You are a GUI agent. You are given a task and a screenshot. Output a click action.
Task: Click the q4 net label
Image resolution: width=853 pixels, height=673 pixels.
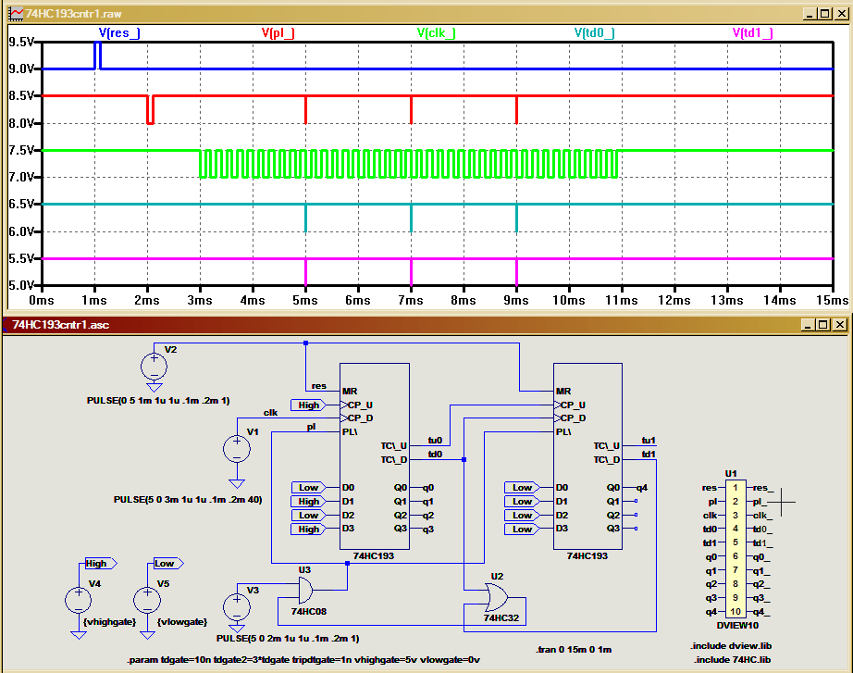[x=642, y=488]
